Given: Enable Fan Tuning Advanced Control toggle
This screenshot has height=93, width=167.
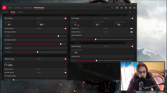Looking at the screenshot, I should click(132, 32).
